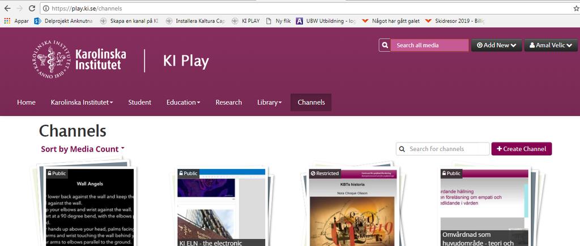
Task: Select the Channels tab
Action: click(x=311, y=102)
